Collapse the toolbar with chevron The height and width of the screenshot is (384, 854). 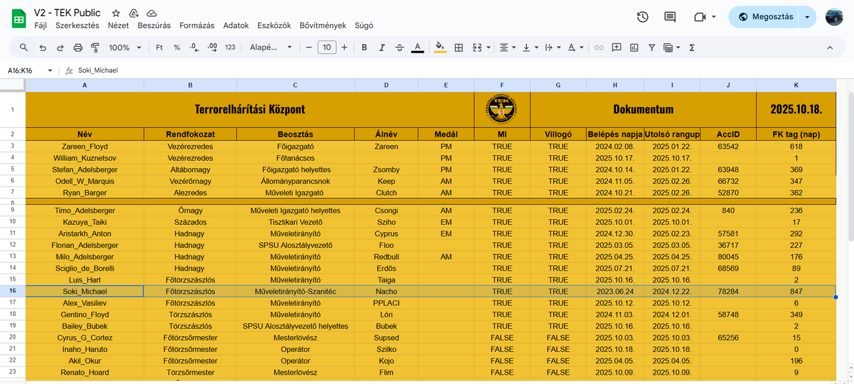tap(830, 47)
